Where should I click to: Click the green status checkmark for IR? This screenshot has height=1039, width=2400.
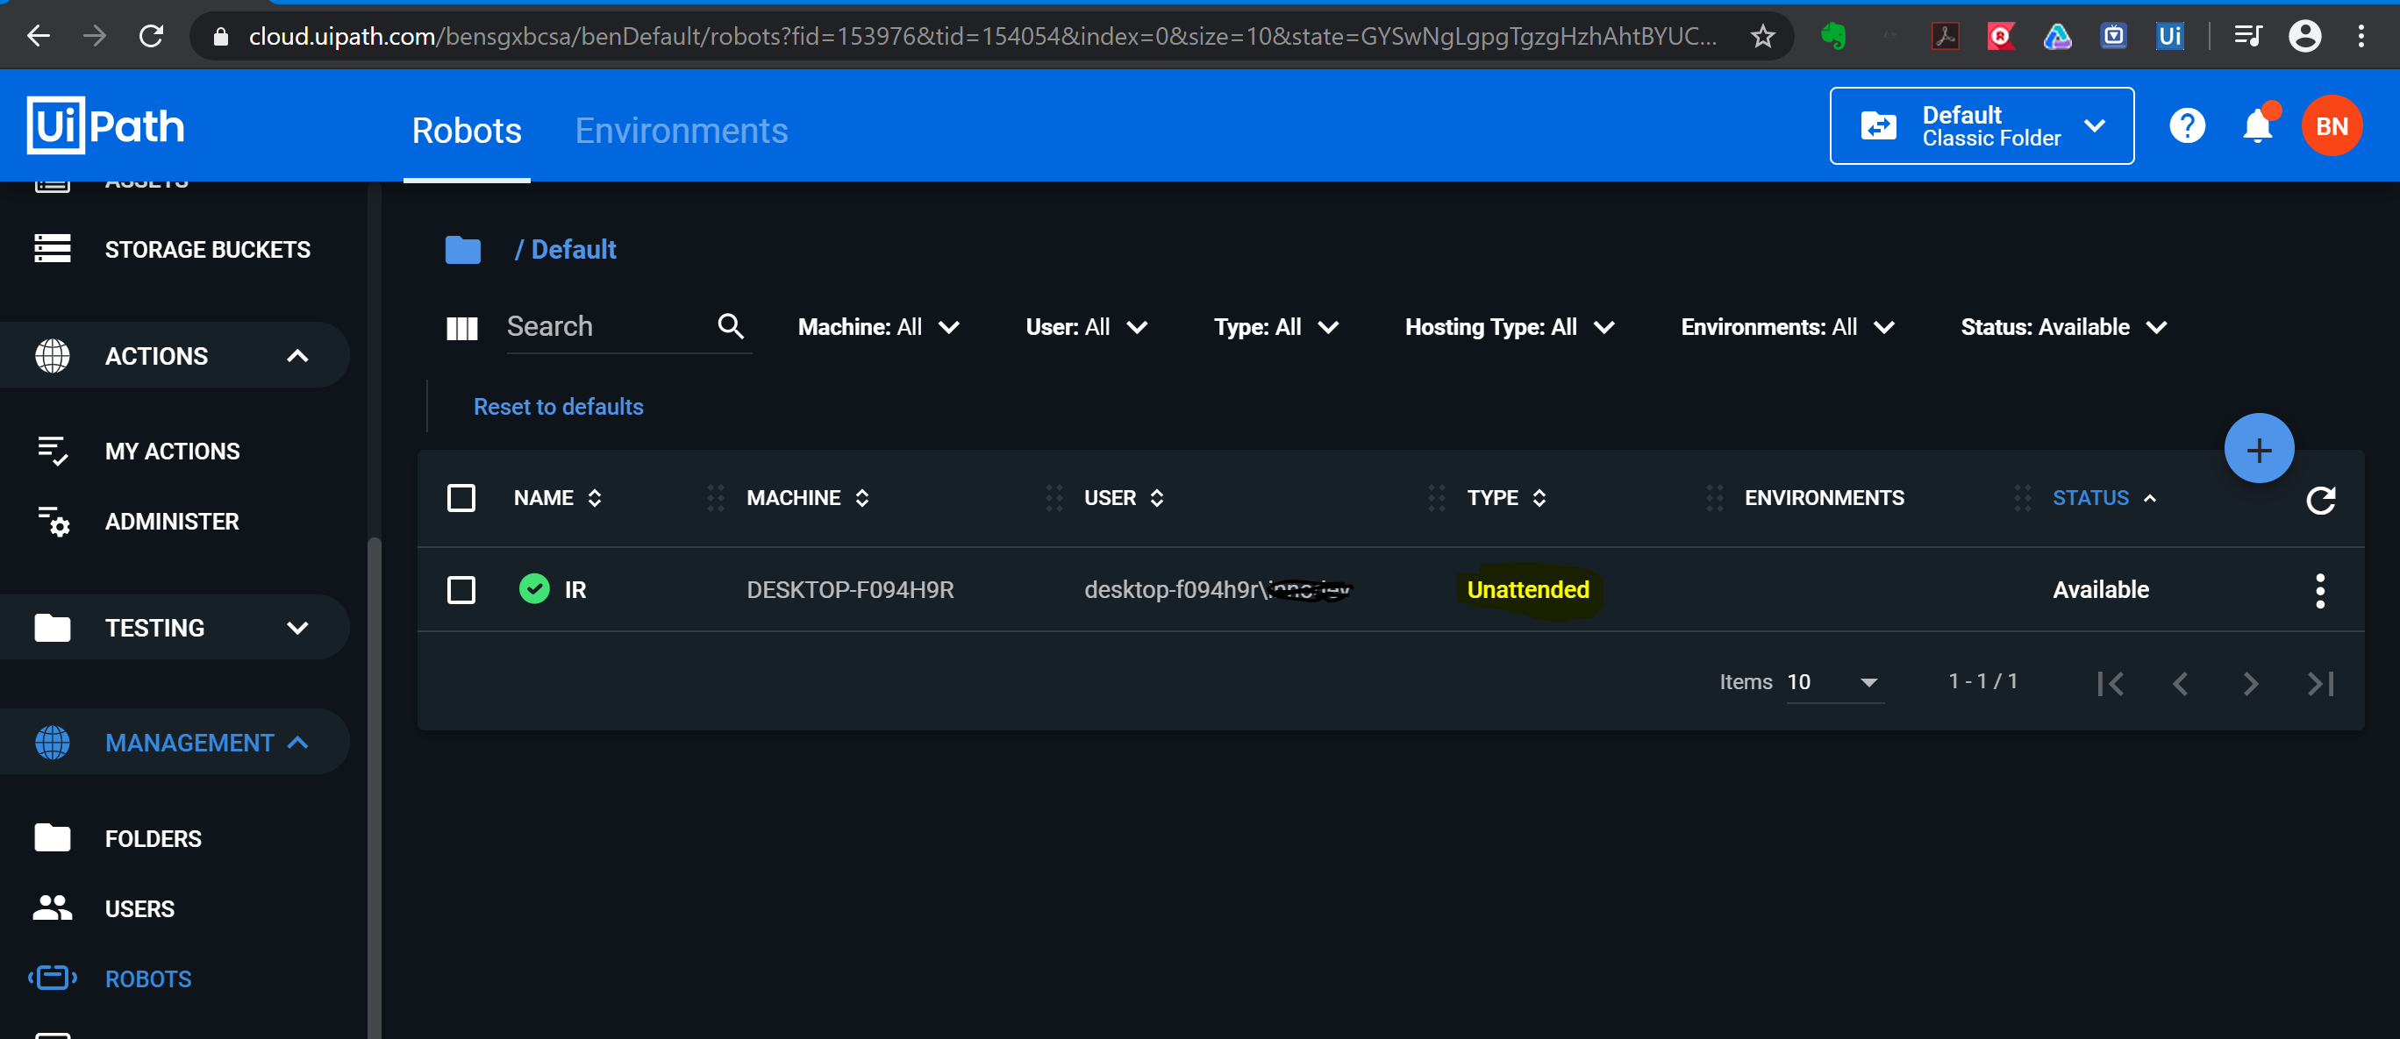pyautogui.click(x=534, y=588)
